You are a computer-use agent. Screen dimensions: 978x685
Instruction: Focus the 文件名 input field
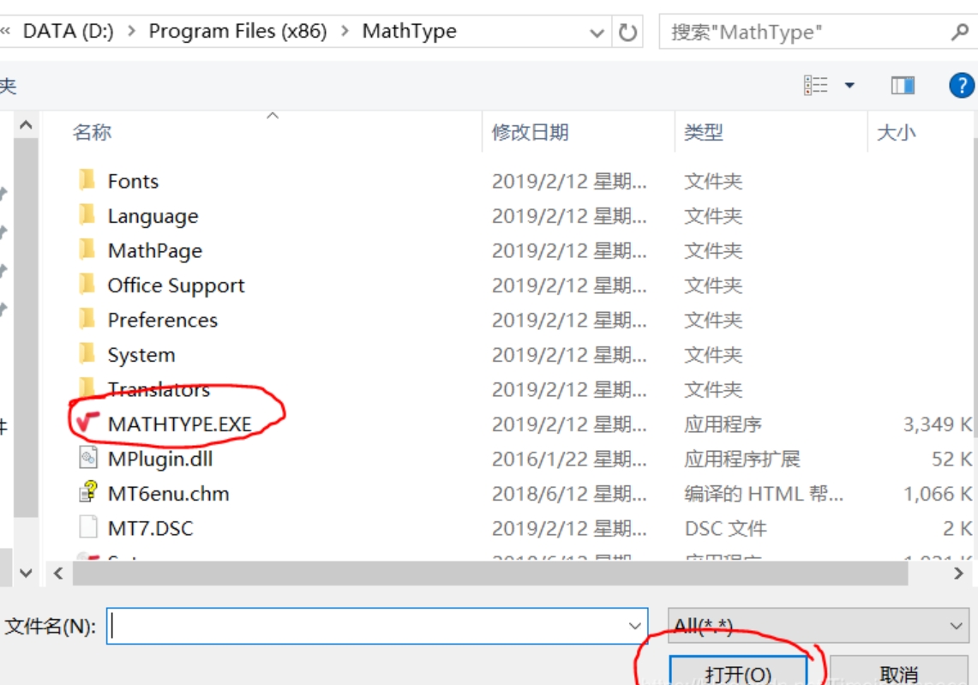point(377,626)
